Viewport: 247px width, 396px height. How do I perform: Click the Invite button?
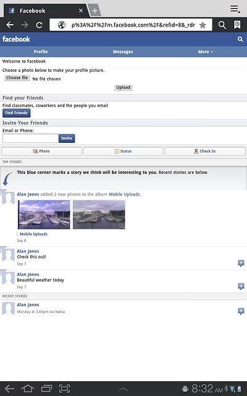67,138
